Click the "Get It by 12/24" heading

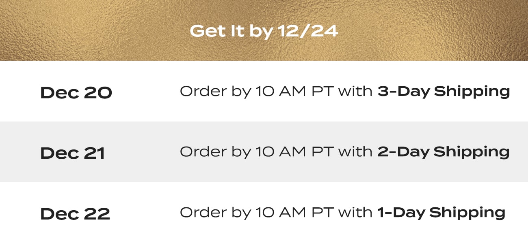264,31
